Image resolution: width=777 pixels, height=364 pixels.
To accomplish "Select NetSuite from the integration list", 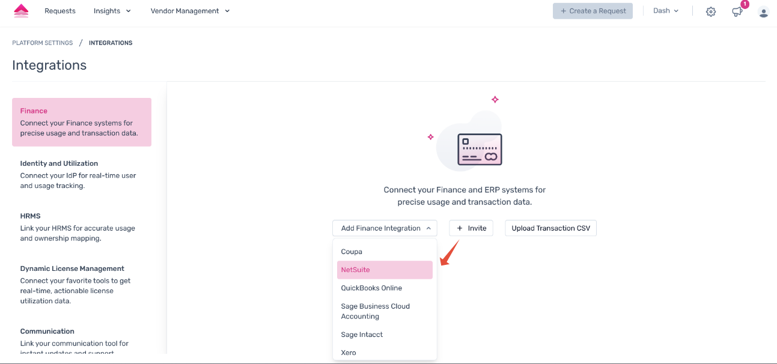I will [354, 270].
